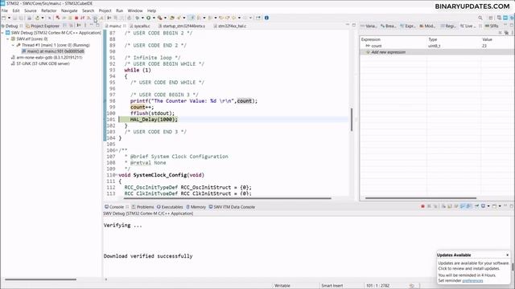The width and height of the screenshot is (515, 289).
Task: Click the green Debug bug icon
Action: point(138,18)
